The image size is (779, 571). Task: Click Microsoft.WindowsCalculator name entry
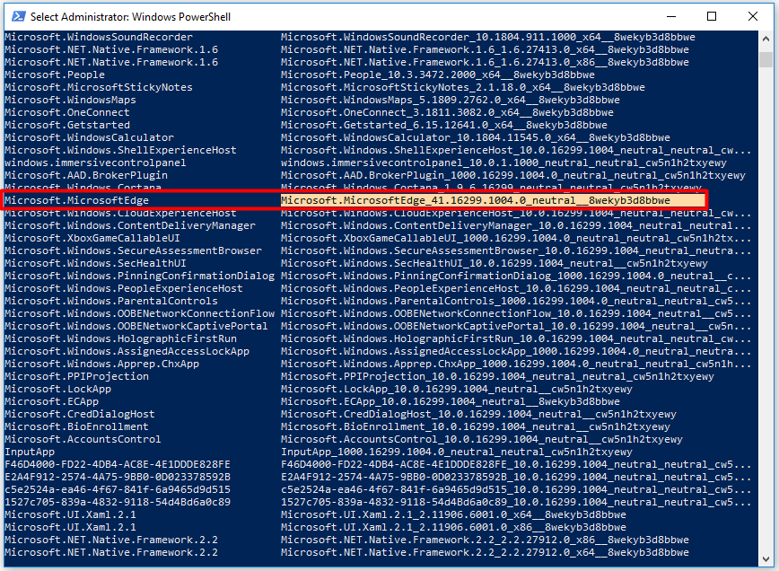coord(89,137)
